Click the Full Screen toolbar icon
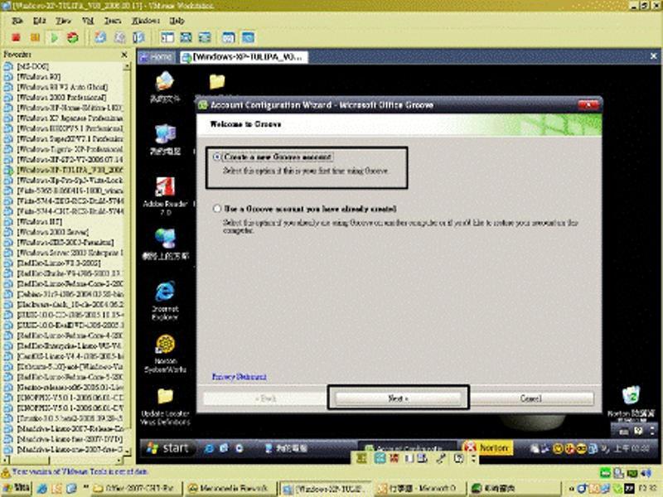 205,37
